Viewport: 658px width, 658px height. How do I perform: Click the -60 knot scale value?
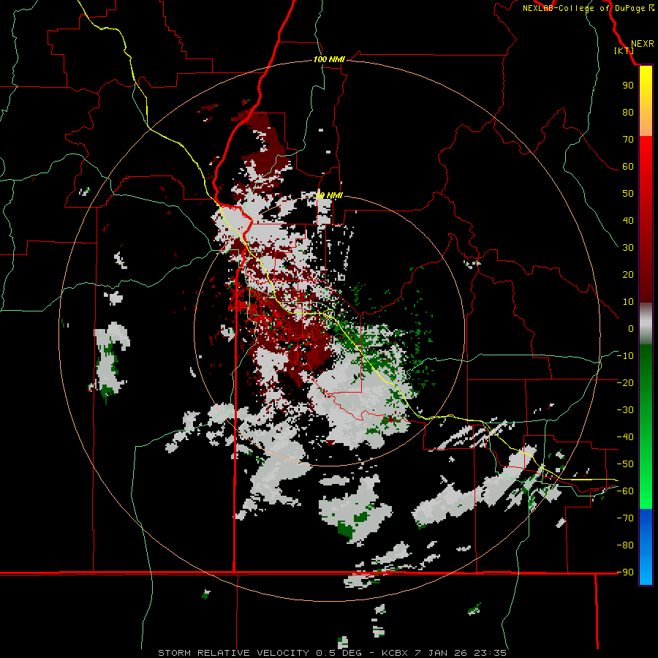[625, 491]
